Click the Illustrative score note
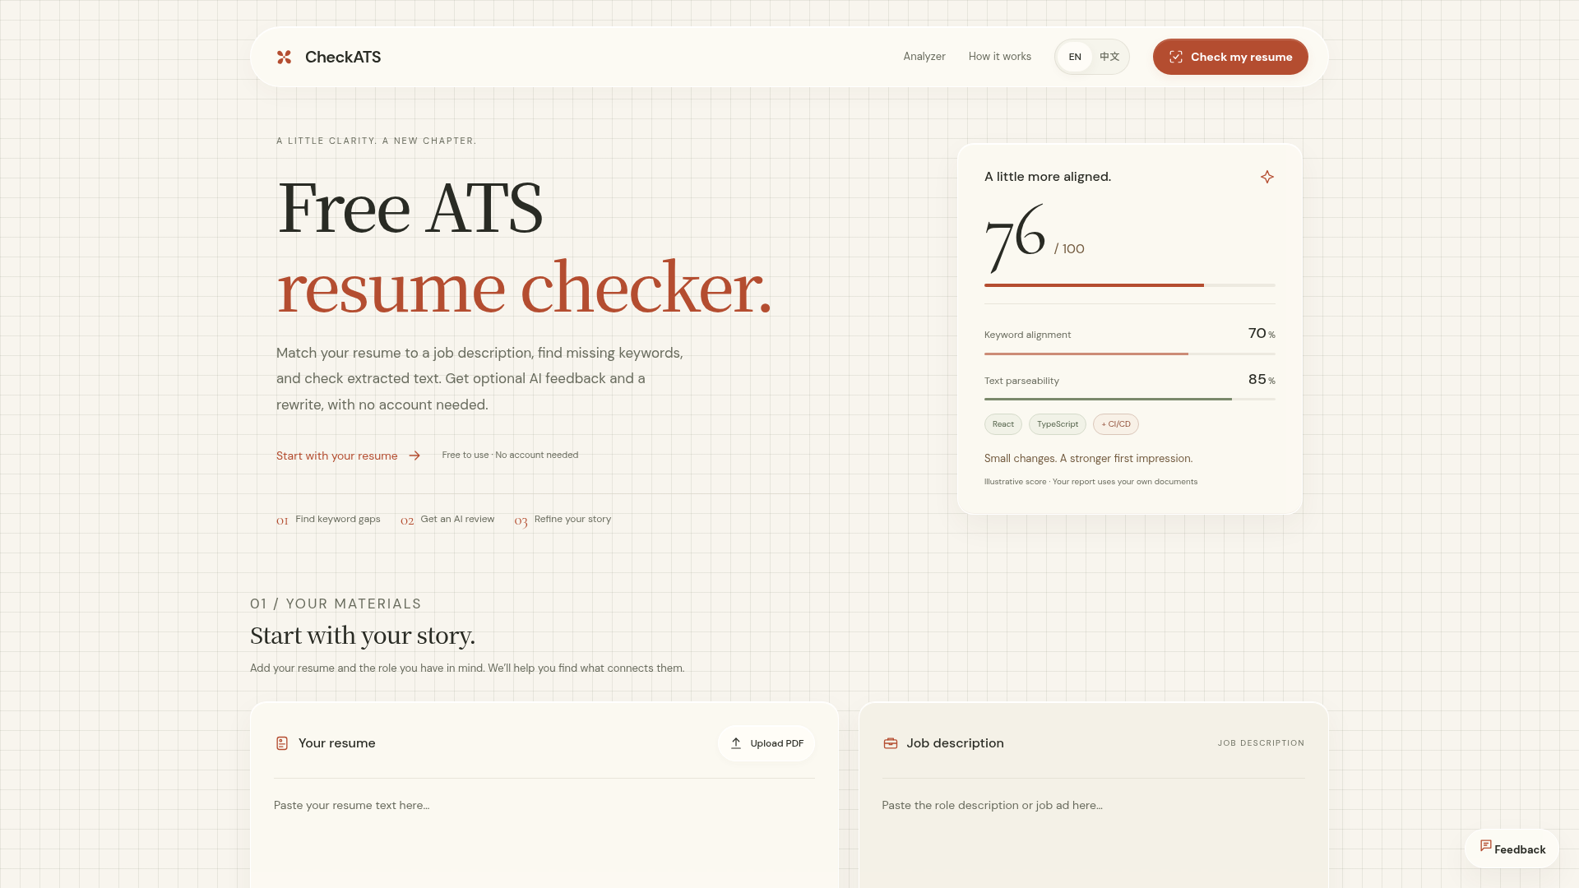 tap(1090, 482)
